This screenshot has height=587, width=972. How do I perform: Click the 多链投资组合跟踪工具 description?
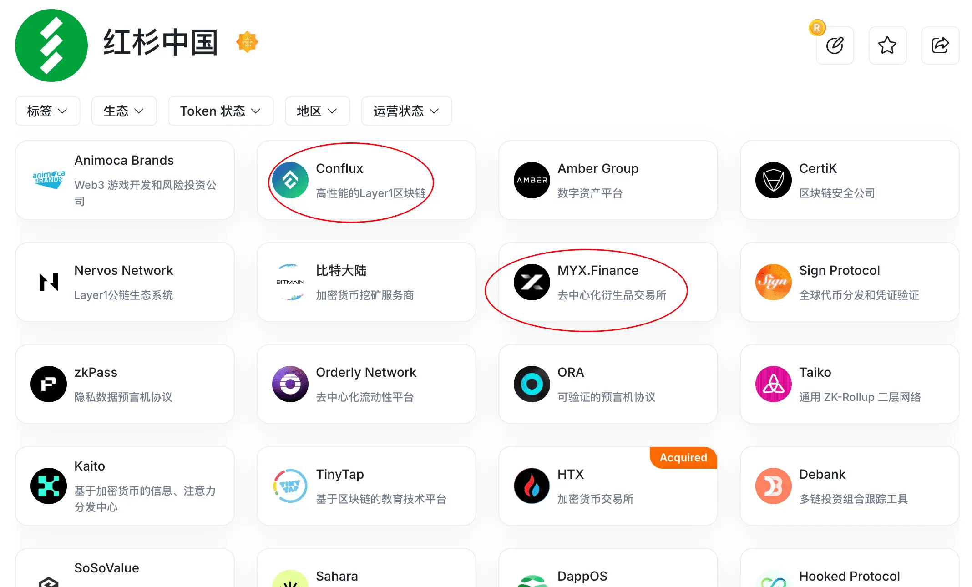click(854, 499)
